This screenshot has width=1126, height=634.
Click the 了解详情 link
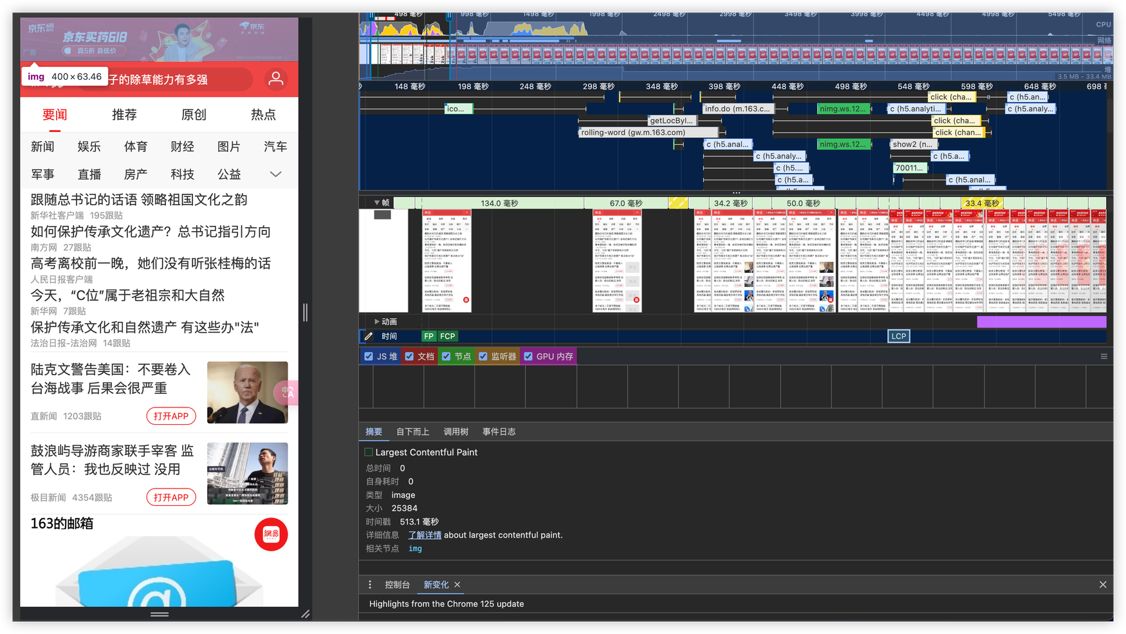tap(425, 535)
